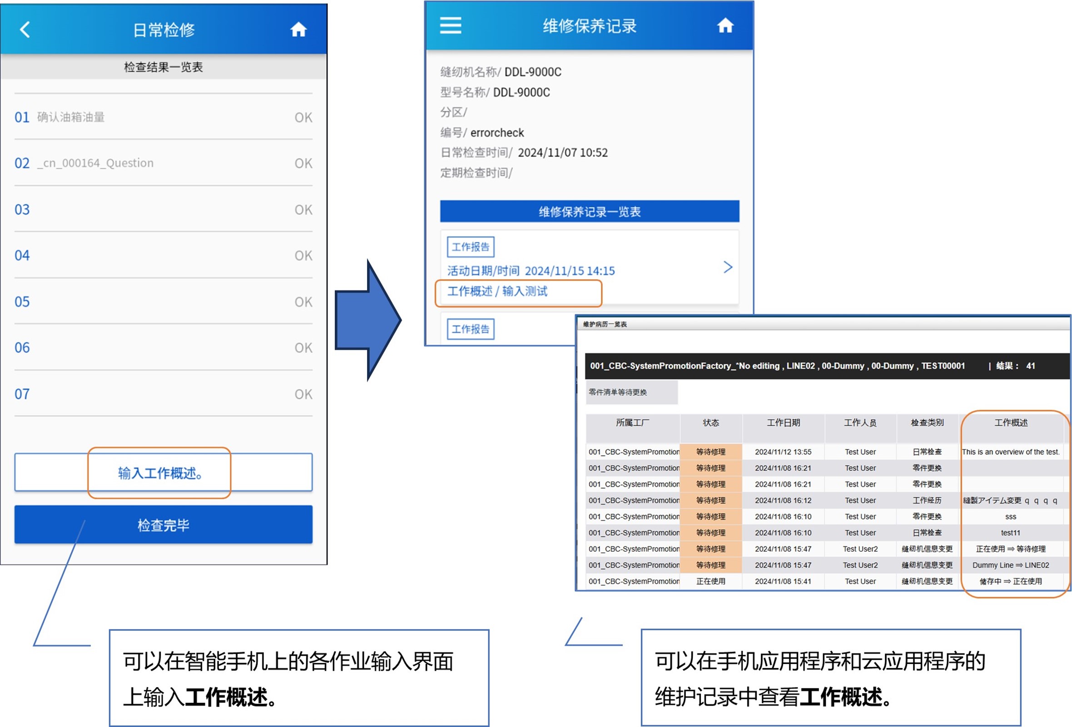
Task: Select inspection item 01 确认油箱油量
Action: click(x=70, y=117)
